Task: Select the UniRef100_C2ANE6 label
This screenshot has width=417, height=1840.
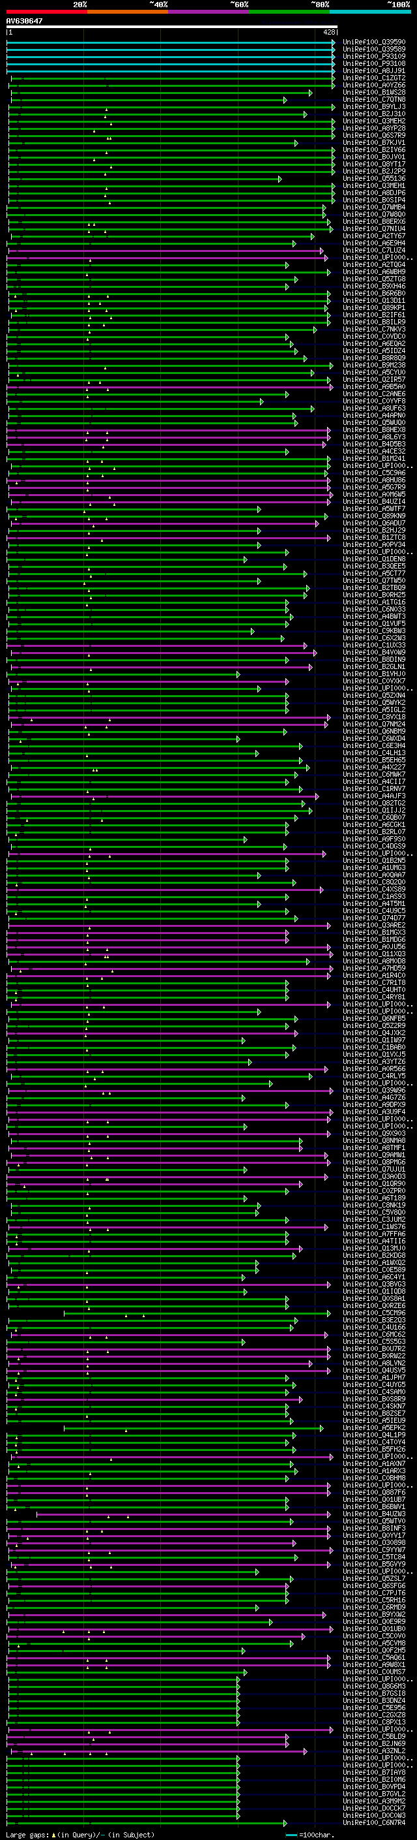Action: pyautogui.click(x=374, y=394)
